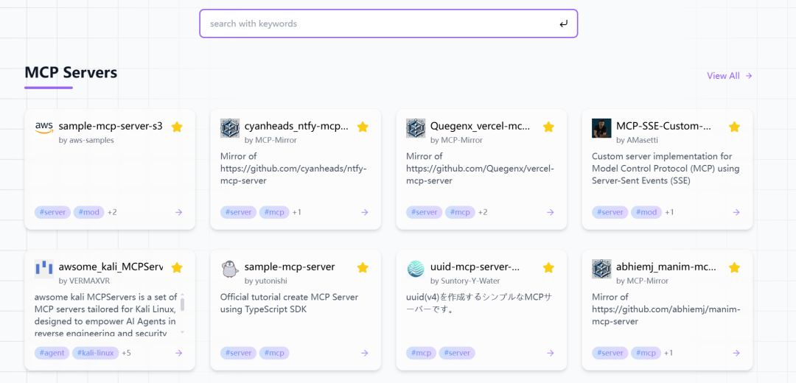The height and width of the screenshot is (383, 796).
Task: Click the arrow on abhiemj_manim-mcp card
Action: [x=736, y=353]
